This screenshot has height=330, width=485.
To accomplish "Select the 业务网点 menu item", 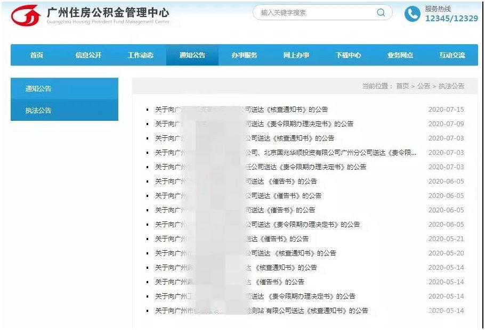I will pyautogui.click(x=400, y=55).
